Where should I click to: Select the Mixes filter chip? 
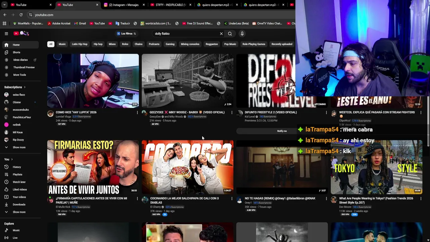pos(112,44)
